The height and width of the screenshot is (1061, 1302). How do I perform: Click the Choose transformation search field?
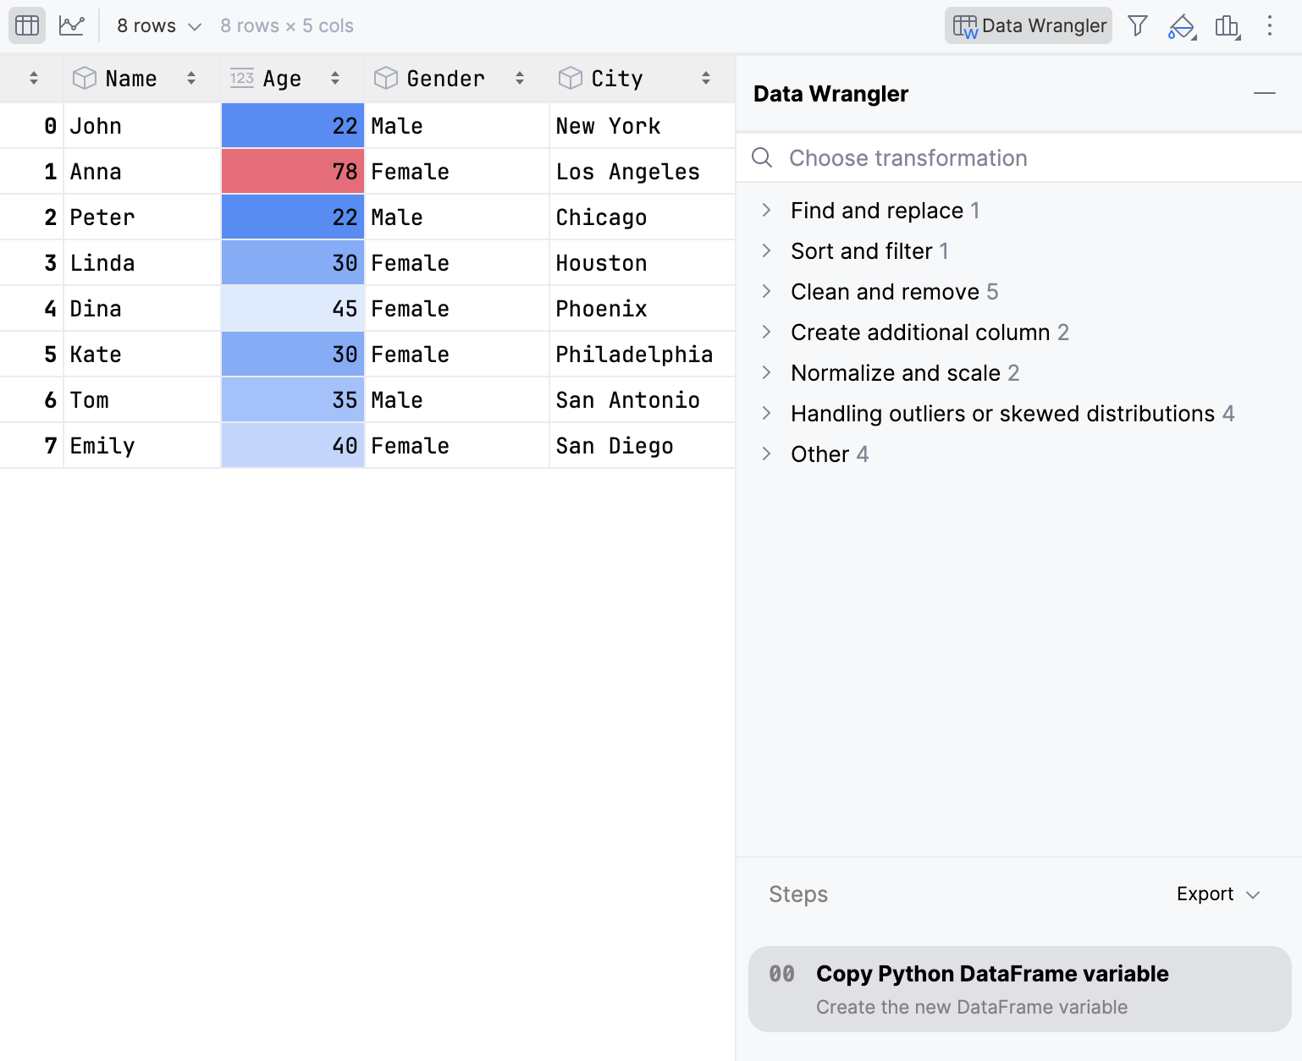point(908,157)
